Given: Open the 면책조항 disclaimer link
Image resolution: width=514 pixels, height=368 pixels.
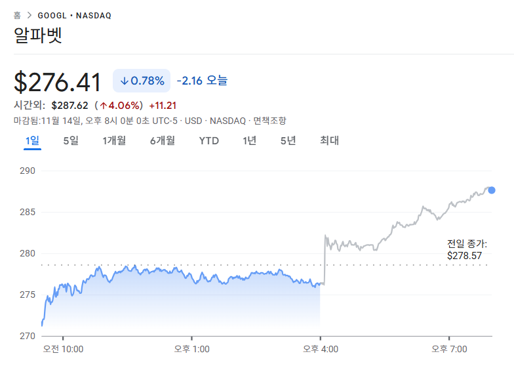Looking at the screenshot, I should (x=269, y=121).
